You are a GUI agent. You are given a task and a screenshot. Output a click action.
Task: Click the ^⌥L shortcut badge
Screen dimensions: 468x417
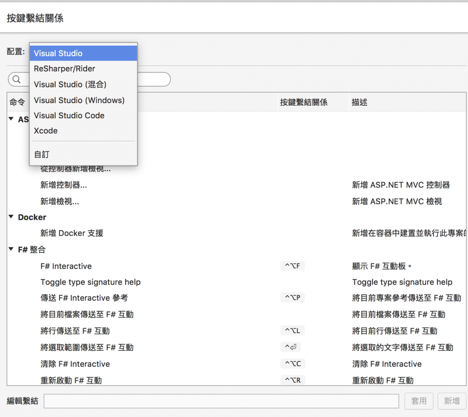(x=292, y=330)
